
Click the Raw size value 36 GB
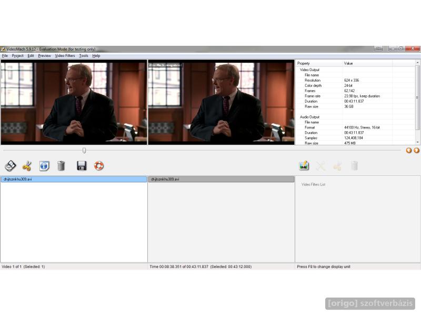click(x=349, y=107)
